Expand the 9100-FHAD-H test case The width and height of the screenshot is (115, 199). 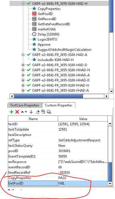23,85
